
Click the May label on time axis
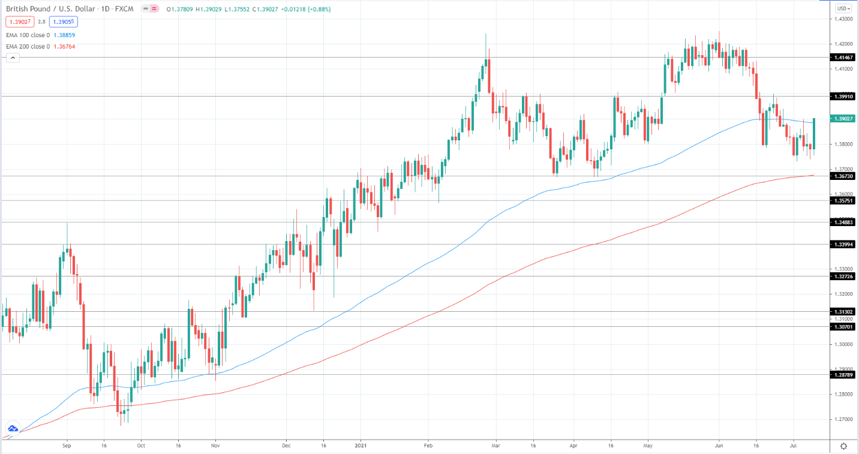coord(647,446)
